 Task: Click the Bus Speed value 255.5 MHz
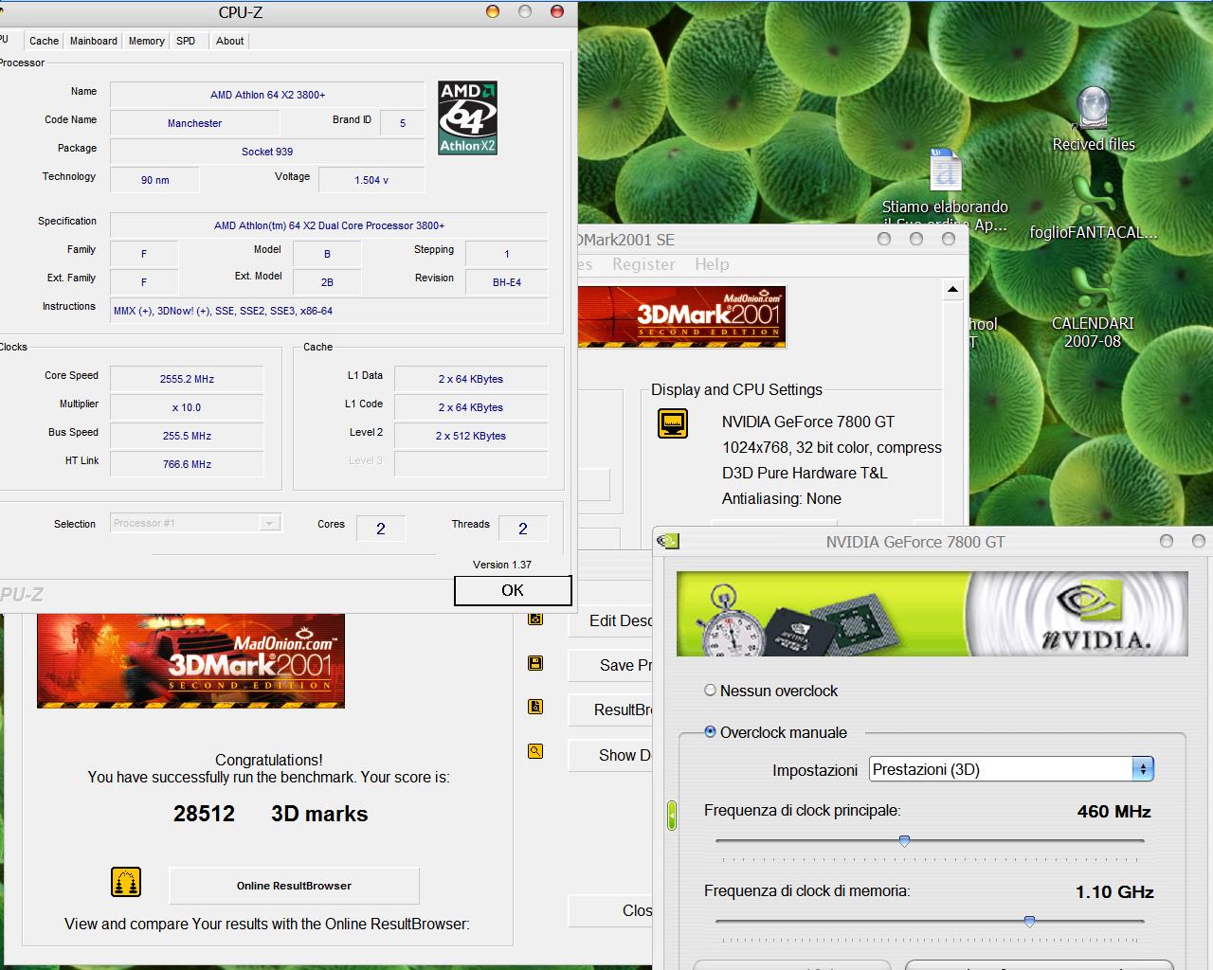click(x=187, y=436)
